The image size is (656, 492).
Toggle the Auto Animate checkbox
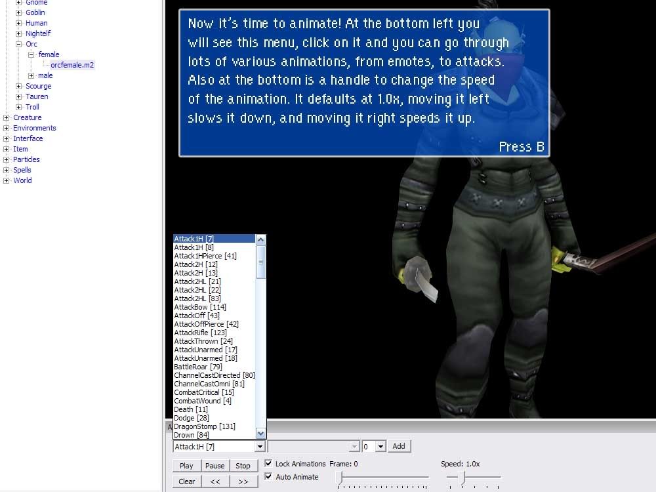[268, 476]
